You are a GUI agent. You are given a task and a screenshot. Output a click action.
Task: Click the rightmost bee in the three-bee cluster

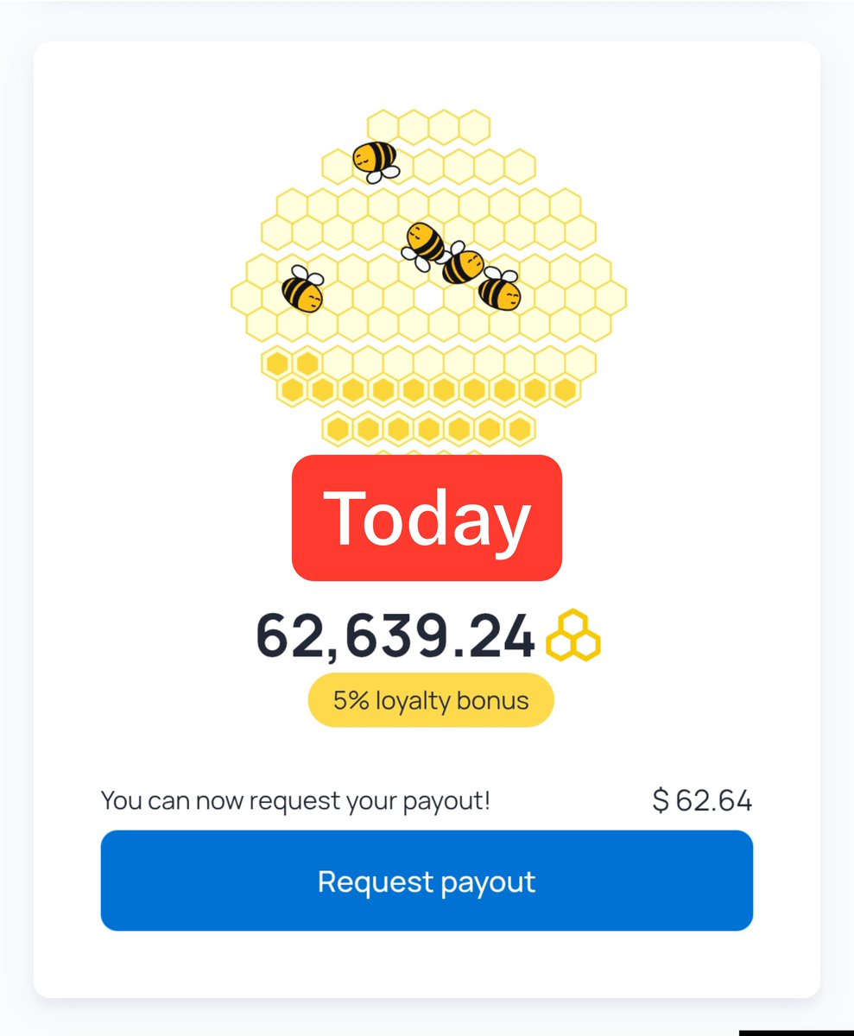[x=500, y=289]
